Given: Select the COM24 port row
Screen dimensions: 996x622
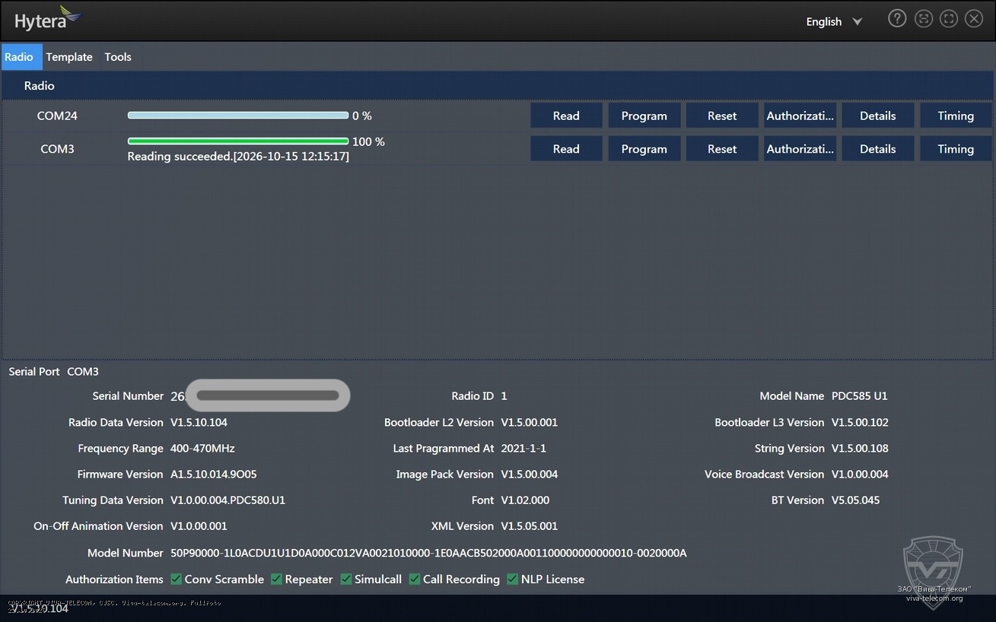Looking at the screenshot, I should point(498,116).
